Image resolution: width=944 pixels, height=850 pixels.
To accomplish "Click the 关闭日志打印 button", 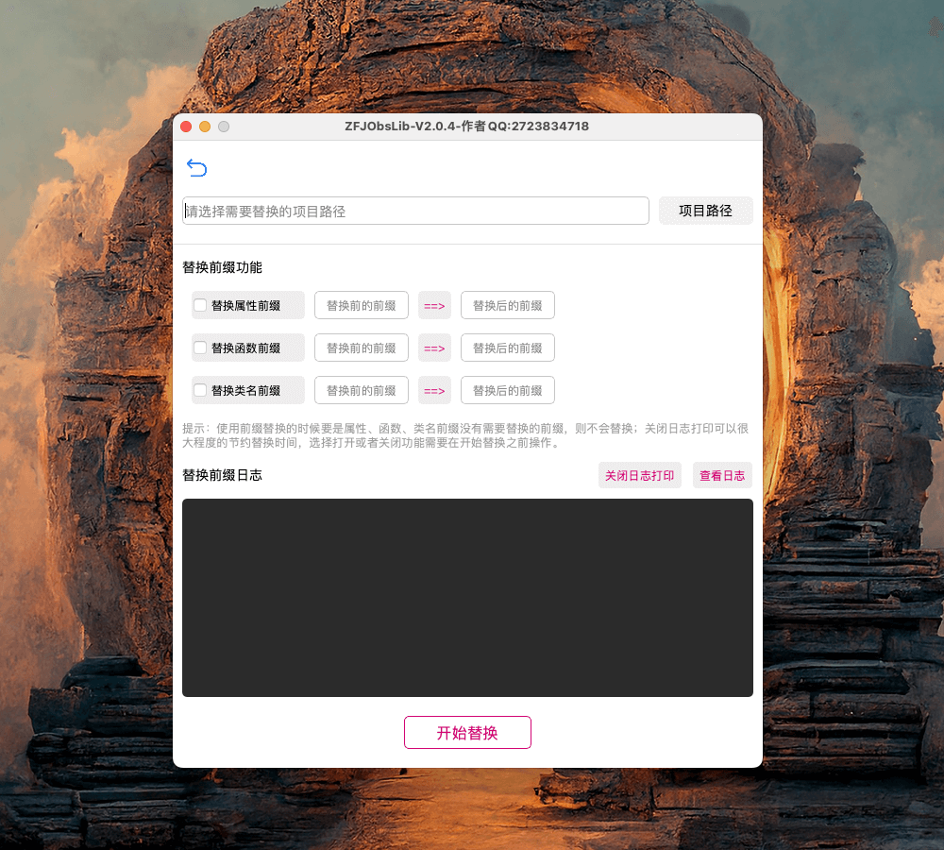I will 639,475.
